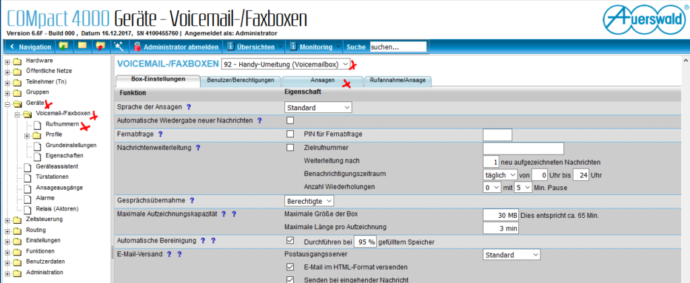Image resolution: width=690 pixels, height=283 pixels.
Task: Show help for Gesprächsübernahme
Action: coord(191,200)
